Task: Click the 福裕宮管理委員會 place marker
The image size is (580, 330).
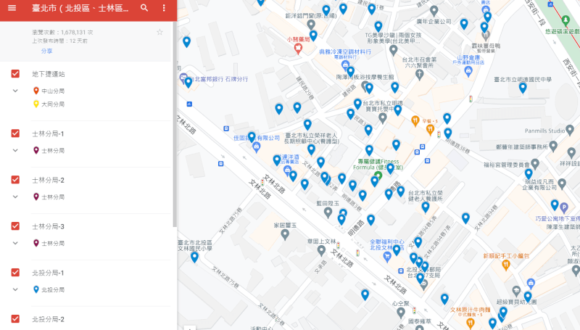Action: [x=535, y=164]
